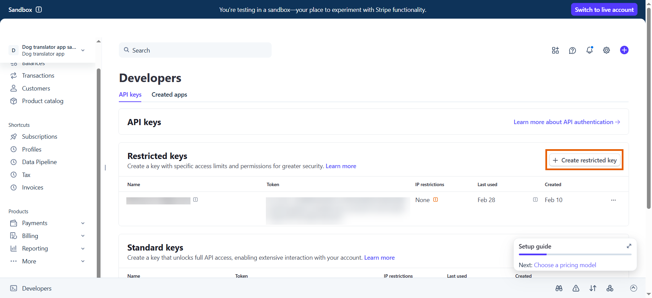
Task: Click the warning triangle icon in bottom bar
Action: pyautogui.click(x=576, y=288)
